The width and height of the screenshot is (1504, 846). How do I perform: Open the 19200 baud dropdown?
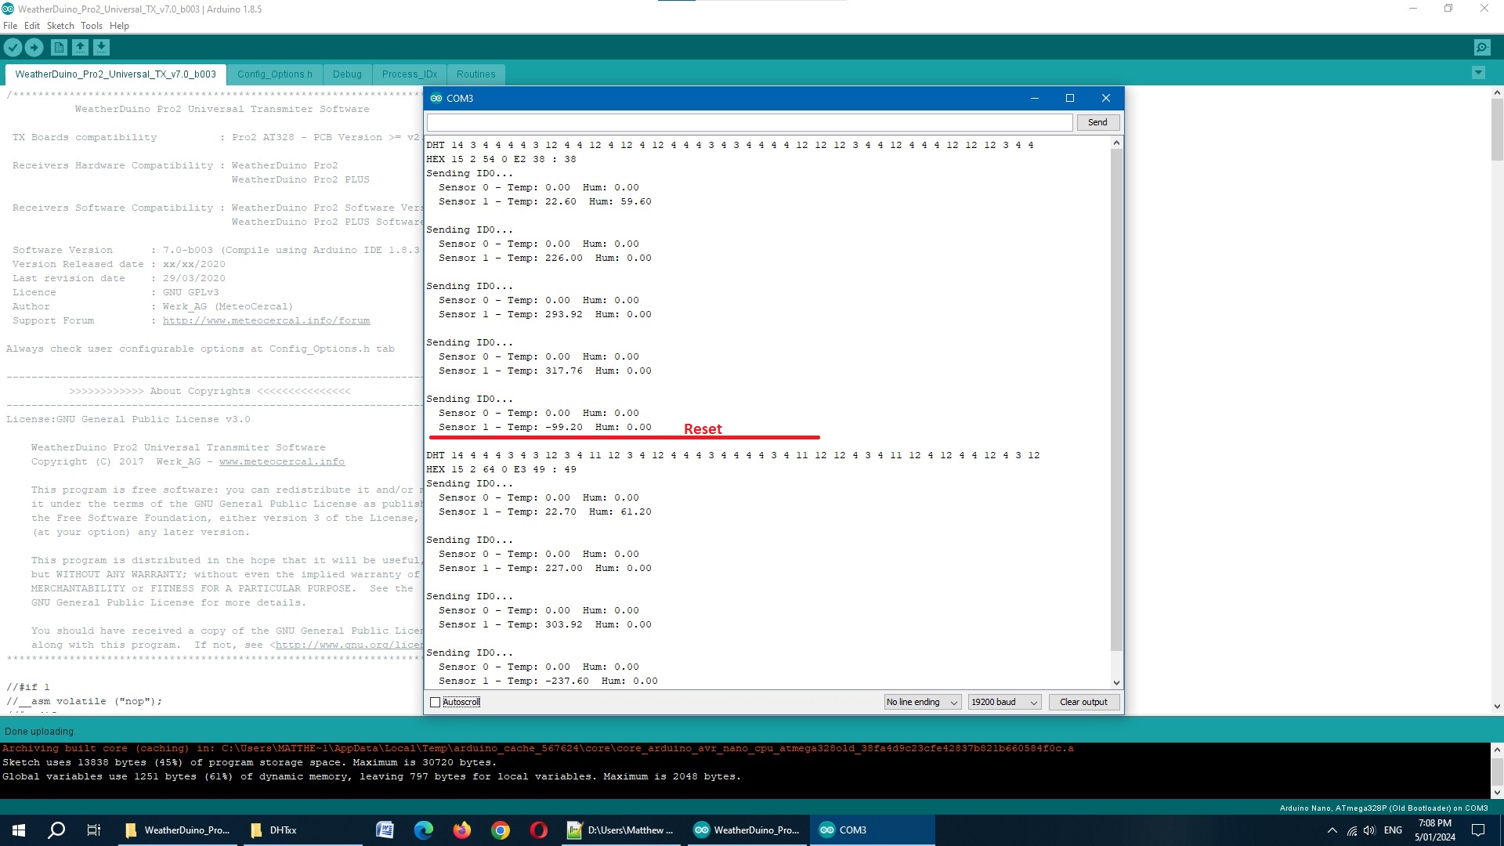point(1004,703)
